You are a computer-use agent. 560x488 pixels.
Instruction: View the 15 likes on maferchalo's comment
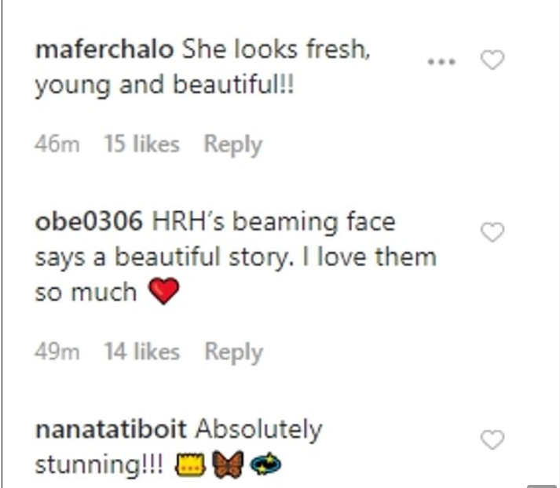[141, 144]
